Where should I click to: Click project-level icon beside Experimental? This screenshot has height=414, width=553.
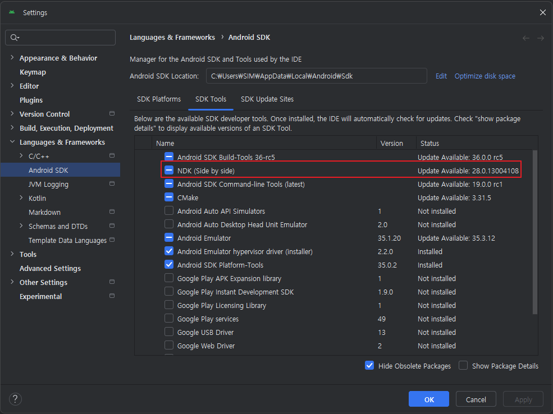(x=112, y=296)
